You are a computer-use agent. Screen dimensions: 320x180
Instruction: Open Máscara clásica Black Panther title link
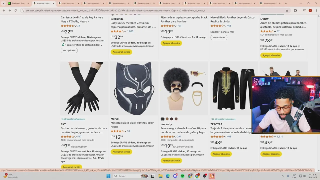tap(132, 125)
